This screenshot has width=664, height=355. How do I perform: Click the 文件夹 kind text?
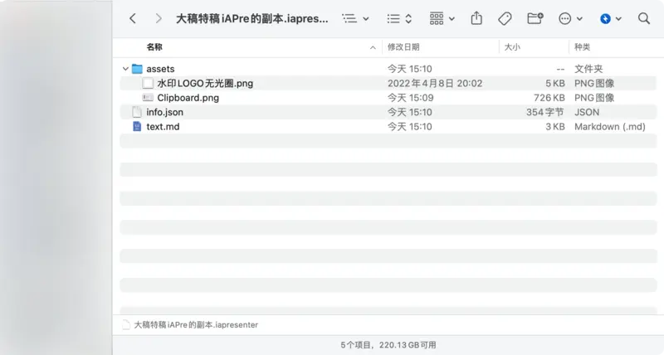coord(588,69)
